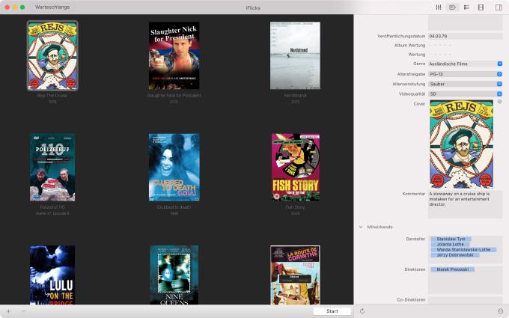Image resolution: width=509 pixels, height=318 pixels.
Task: Select the Rejs cover image in sidebar
Action: click(x=461, y=144)
